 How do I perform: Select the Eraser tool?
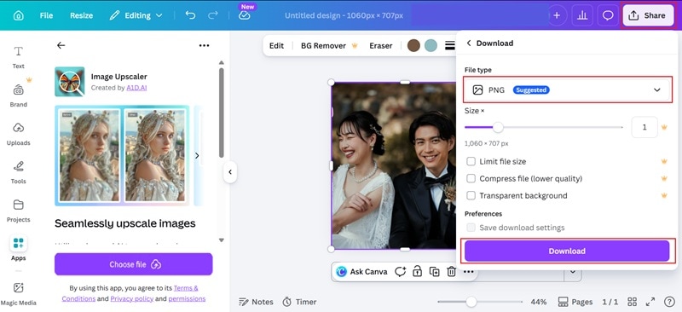380,46
